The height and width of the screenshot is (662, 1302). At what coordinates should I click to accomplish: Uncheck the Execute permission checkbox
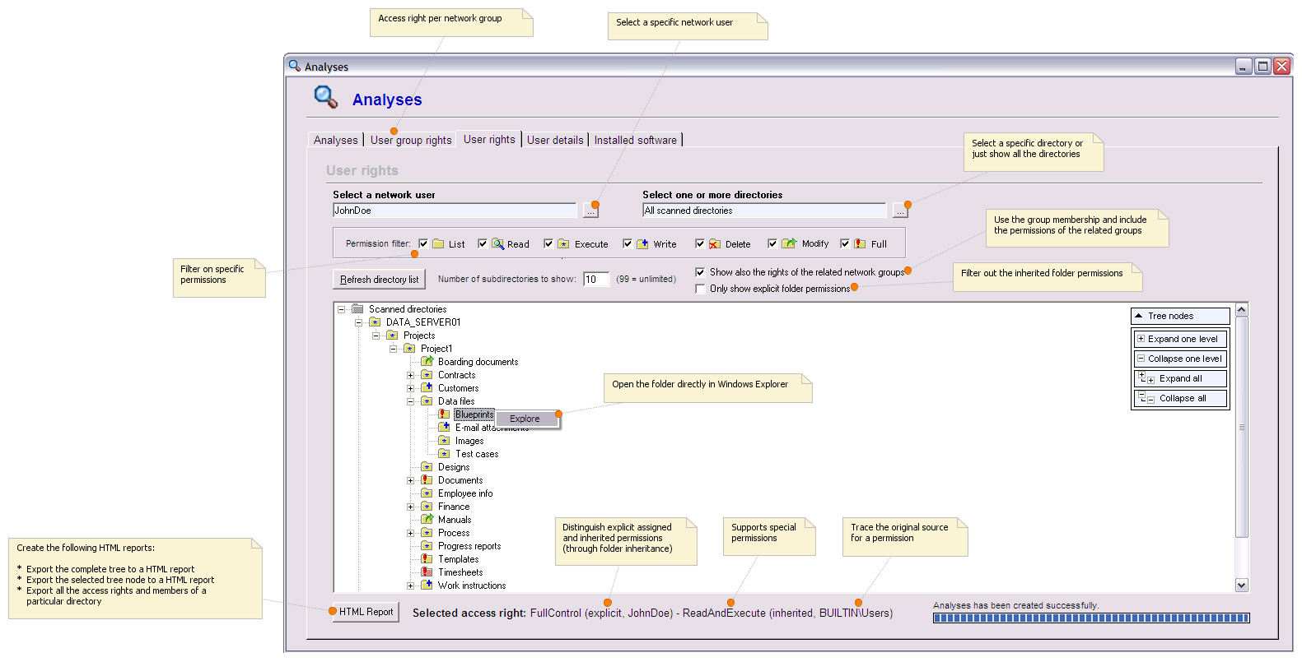point(548,243)
